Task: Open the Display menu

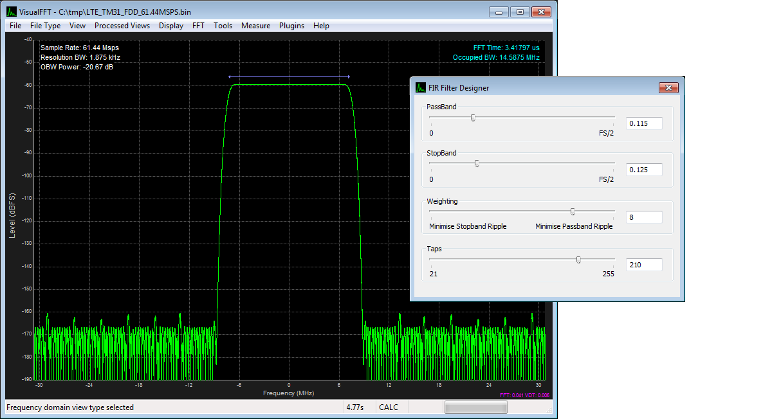Action: click(x=171, y=26)
